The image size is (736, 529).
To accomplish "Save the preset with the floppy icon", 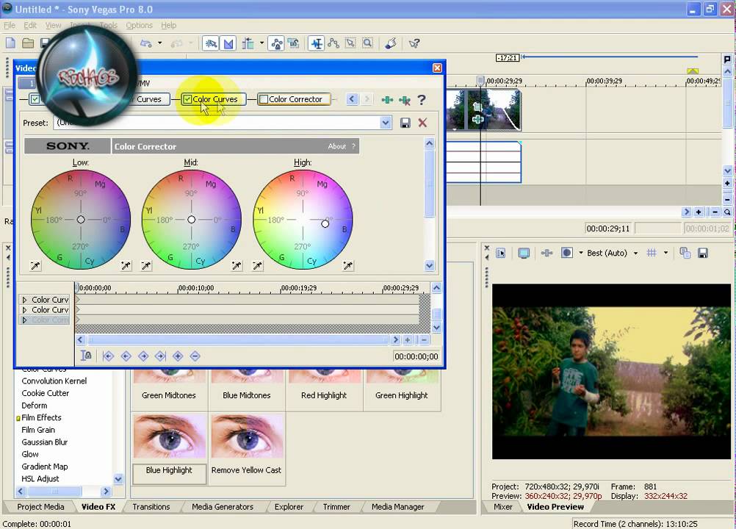I will click(405, 123).
